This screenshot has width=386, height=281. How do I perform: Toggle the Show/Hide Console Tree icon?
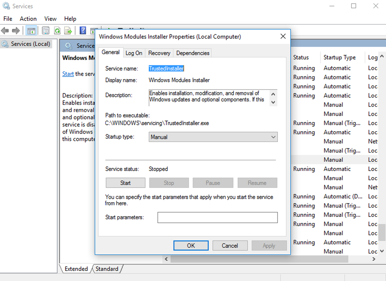click(31, 31)
